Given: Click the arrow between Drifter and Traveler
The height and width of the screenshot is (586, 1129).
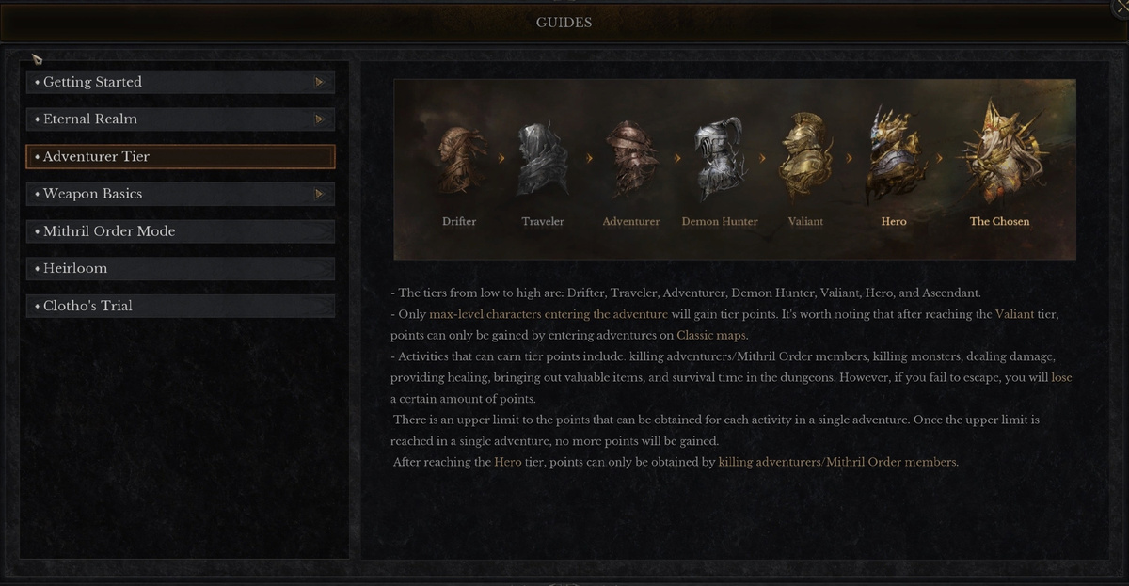Looking at the screenshot, I should [x=501, y=158].
